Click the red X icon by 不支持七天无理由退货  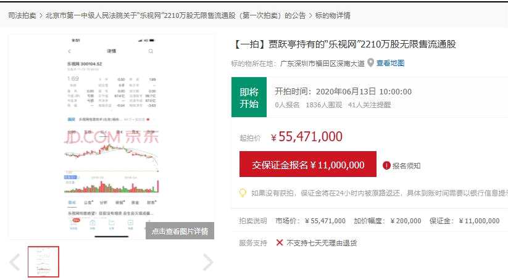[x=280, y=242]
